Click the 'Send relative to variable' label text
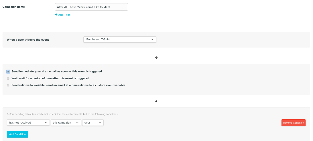313x141 pixels. (x=68, y=85)
